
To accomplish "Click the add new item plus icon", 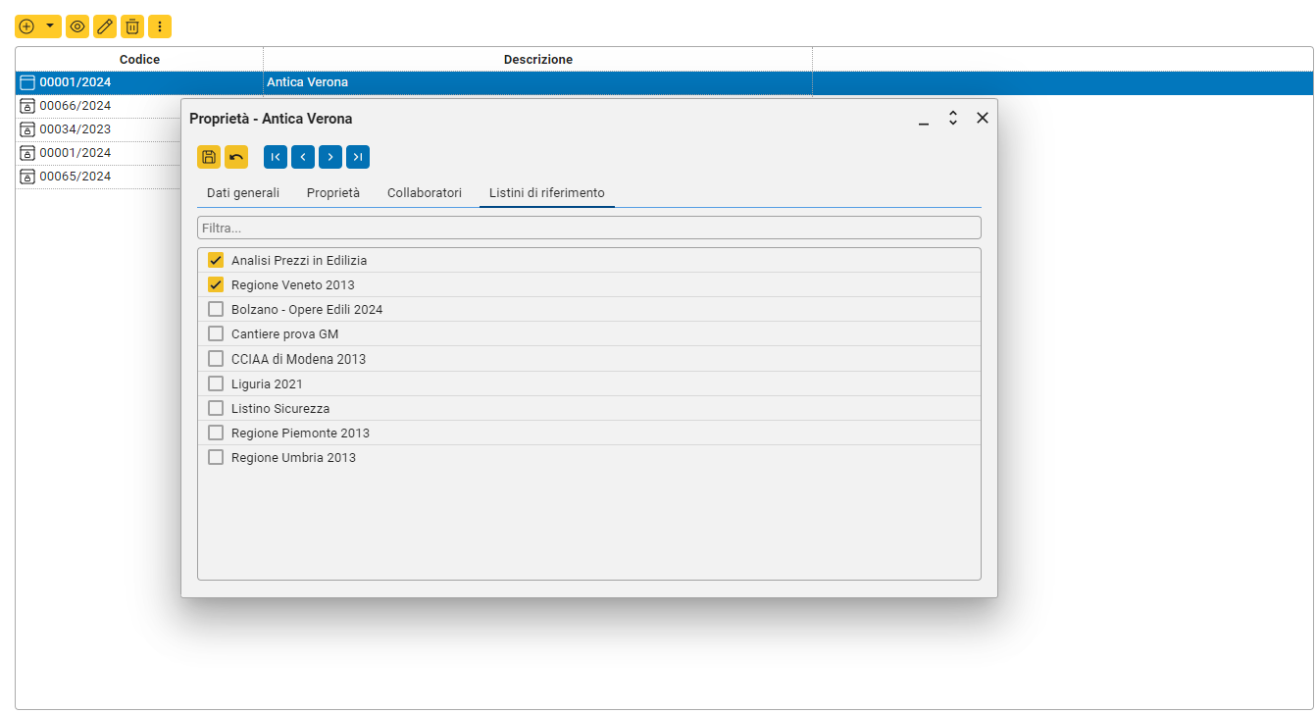I will pyautogui.click(x=26, y=26).
